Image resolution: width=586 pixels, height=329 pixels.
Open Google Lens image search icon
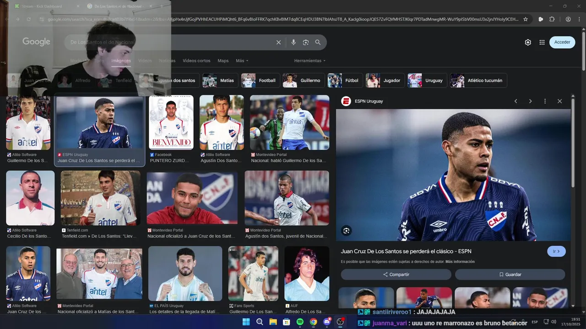(x=306, y=42)
